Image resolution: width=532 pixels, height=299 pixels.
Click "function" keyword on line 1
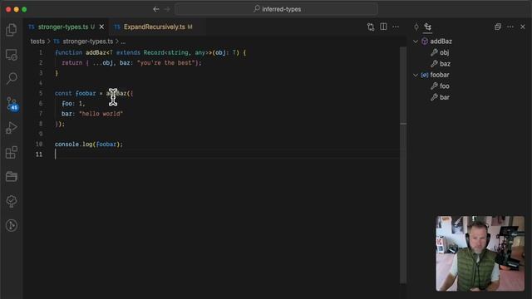click(68, 52)
